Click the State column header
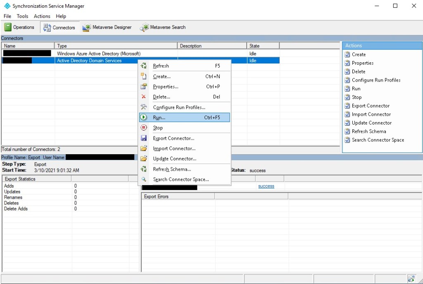Screen dimensions: 423x284 [263, 46]
